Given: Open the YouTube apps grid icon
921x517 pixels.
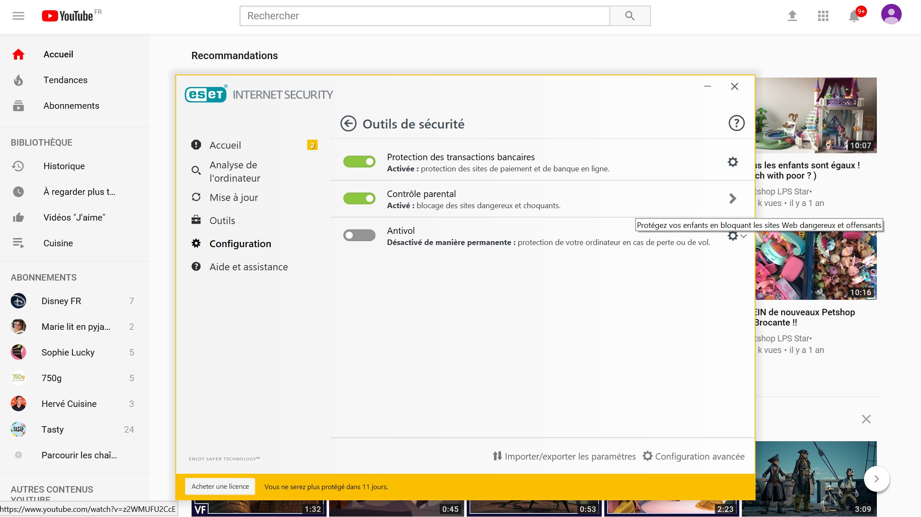Looking at the screenshot, I should (x=823, y=16).
